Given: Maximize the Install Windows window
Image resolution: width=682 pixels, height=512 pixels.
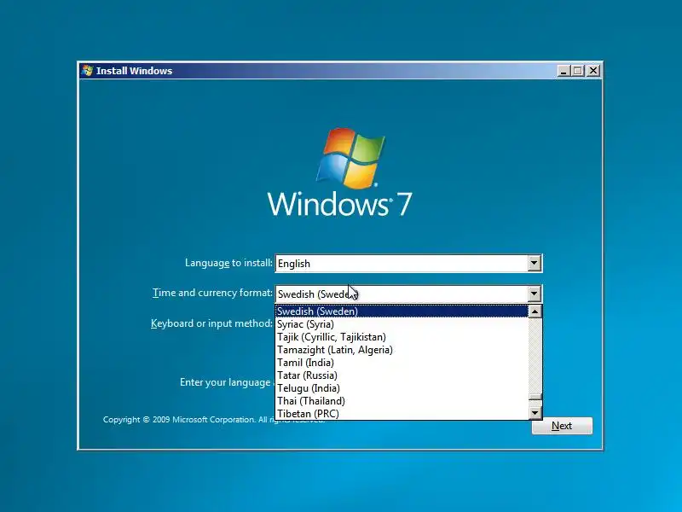Looking at the screenshot, I should (x=578, y=71).
